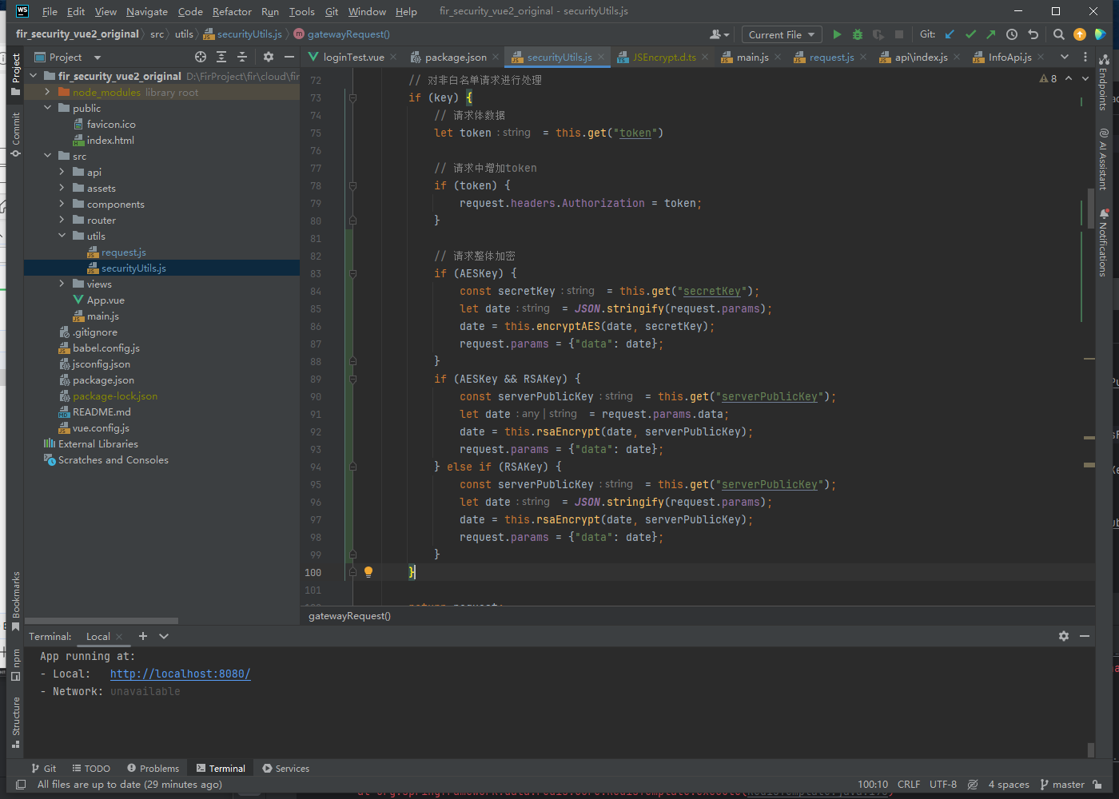The image size is (1119, 799).
Task: Click Project panel horizontal scrollbar
Action: [x=102, y=621]
